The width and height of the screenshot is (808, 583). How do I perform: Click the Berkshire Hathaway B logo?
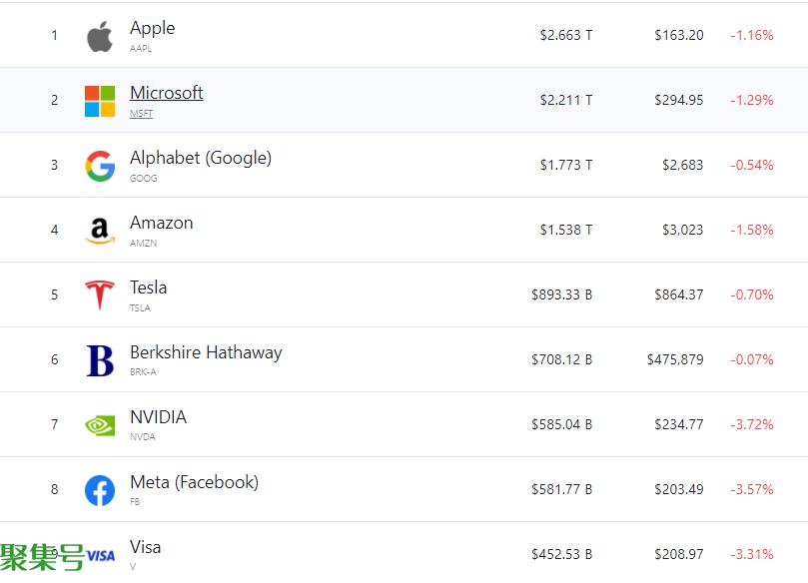(x=100, y=360)
